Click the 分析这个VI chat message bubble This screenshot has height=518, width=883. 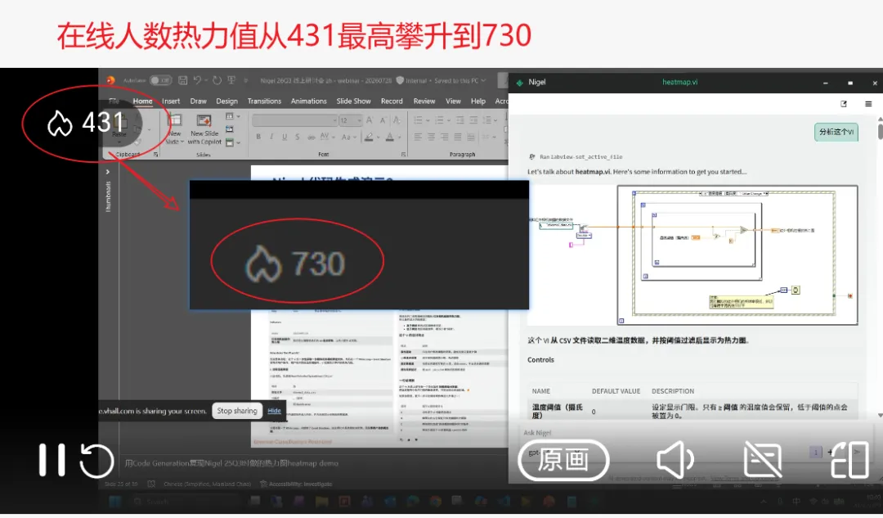click(x=836, y=132)
